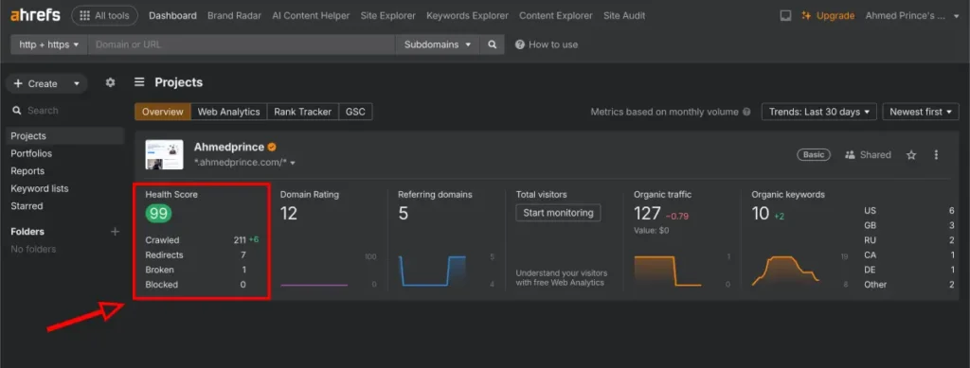This screenshot has width=970, height=368.
Task: Go to Site Audit
Action: tap(624, 15)
